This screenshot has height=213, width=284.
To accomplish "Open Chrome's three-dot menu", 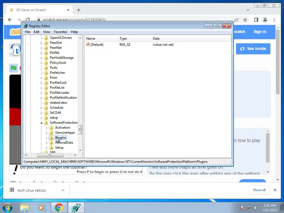I will point(274,20).
